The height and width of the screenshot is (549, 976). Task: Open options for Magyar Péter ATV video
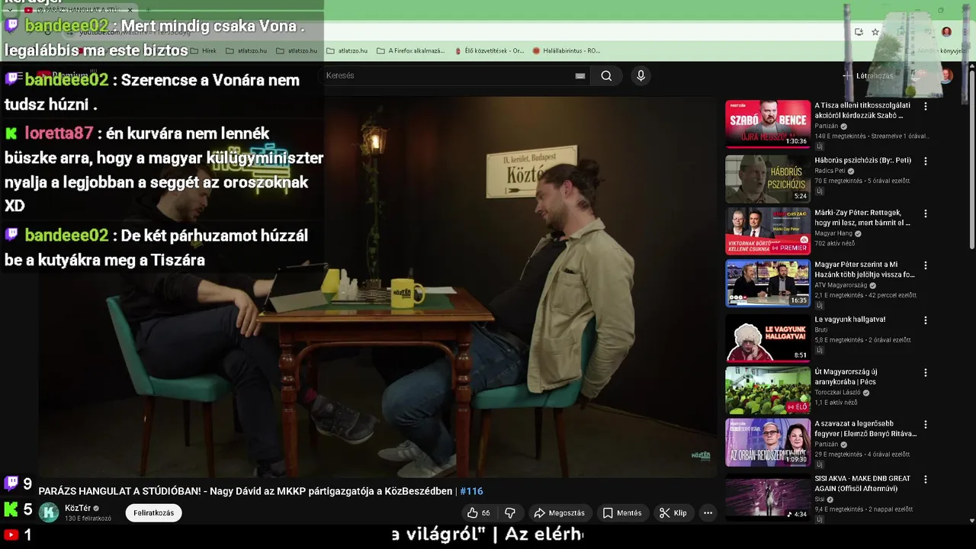pos(926,265)
